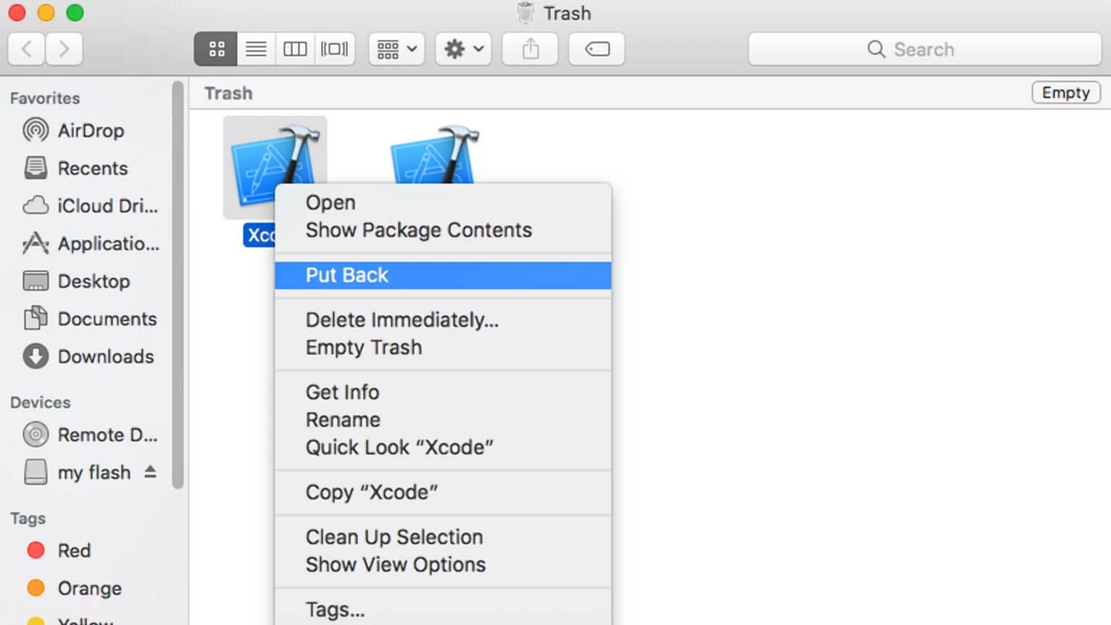Eject the 'my flash' drive
The width and height of the screenshot is (1111, 625).
pos(150,471)
